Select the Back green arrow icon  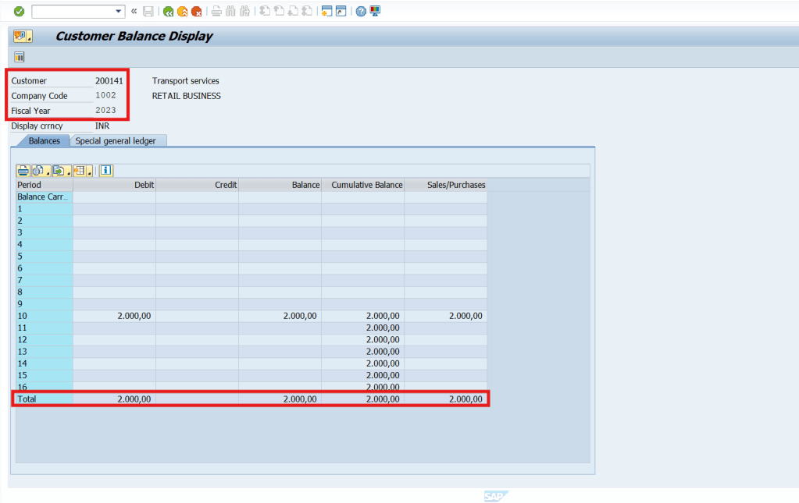169,11
